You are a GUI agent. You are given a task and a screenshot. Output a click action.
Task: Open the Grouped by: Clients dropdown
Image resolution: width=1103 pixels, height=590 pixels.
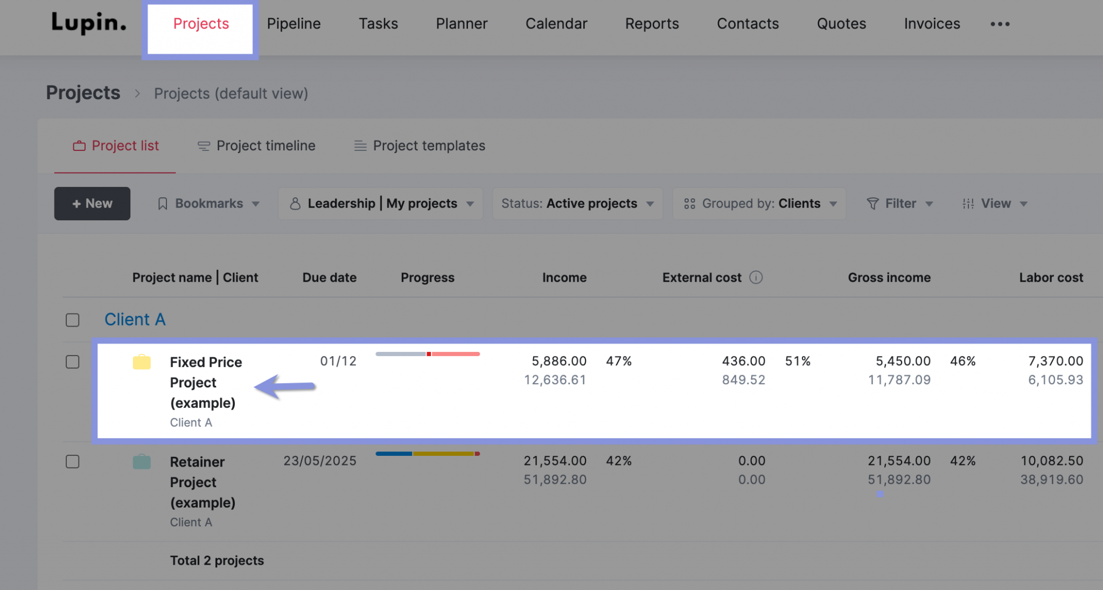pos(759,204)
